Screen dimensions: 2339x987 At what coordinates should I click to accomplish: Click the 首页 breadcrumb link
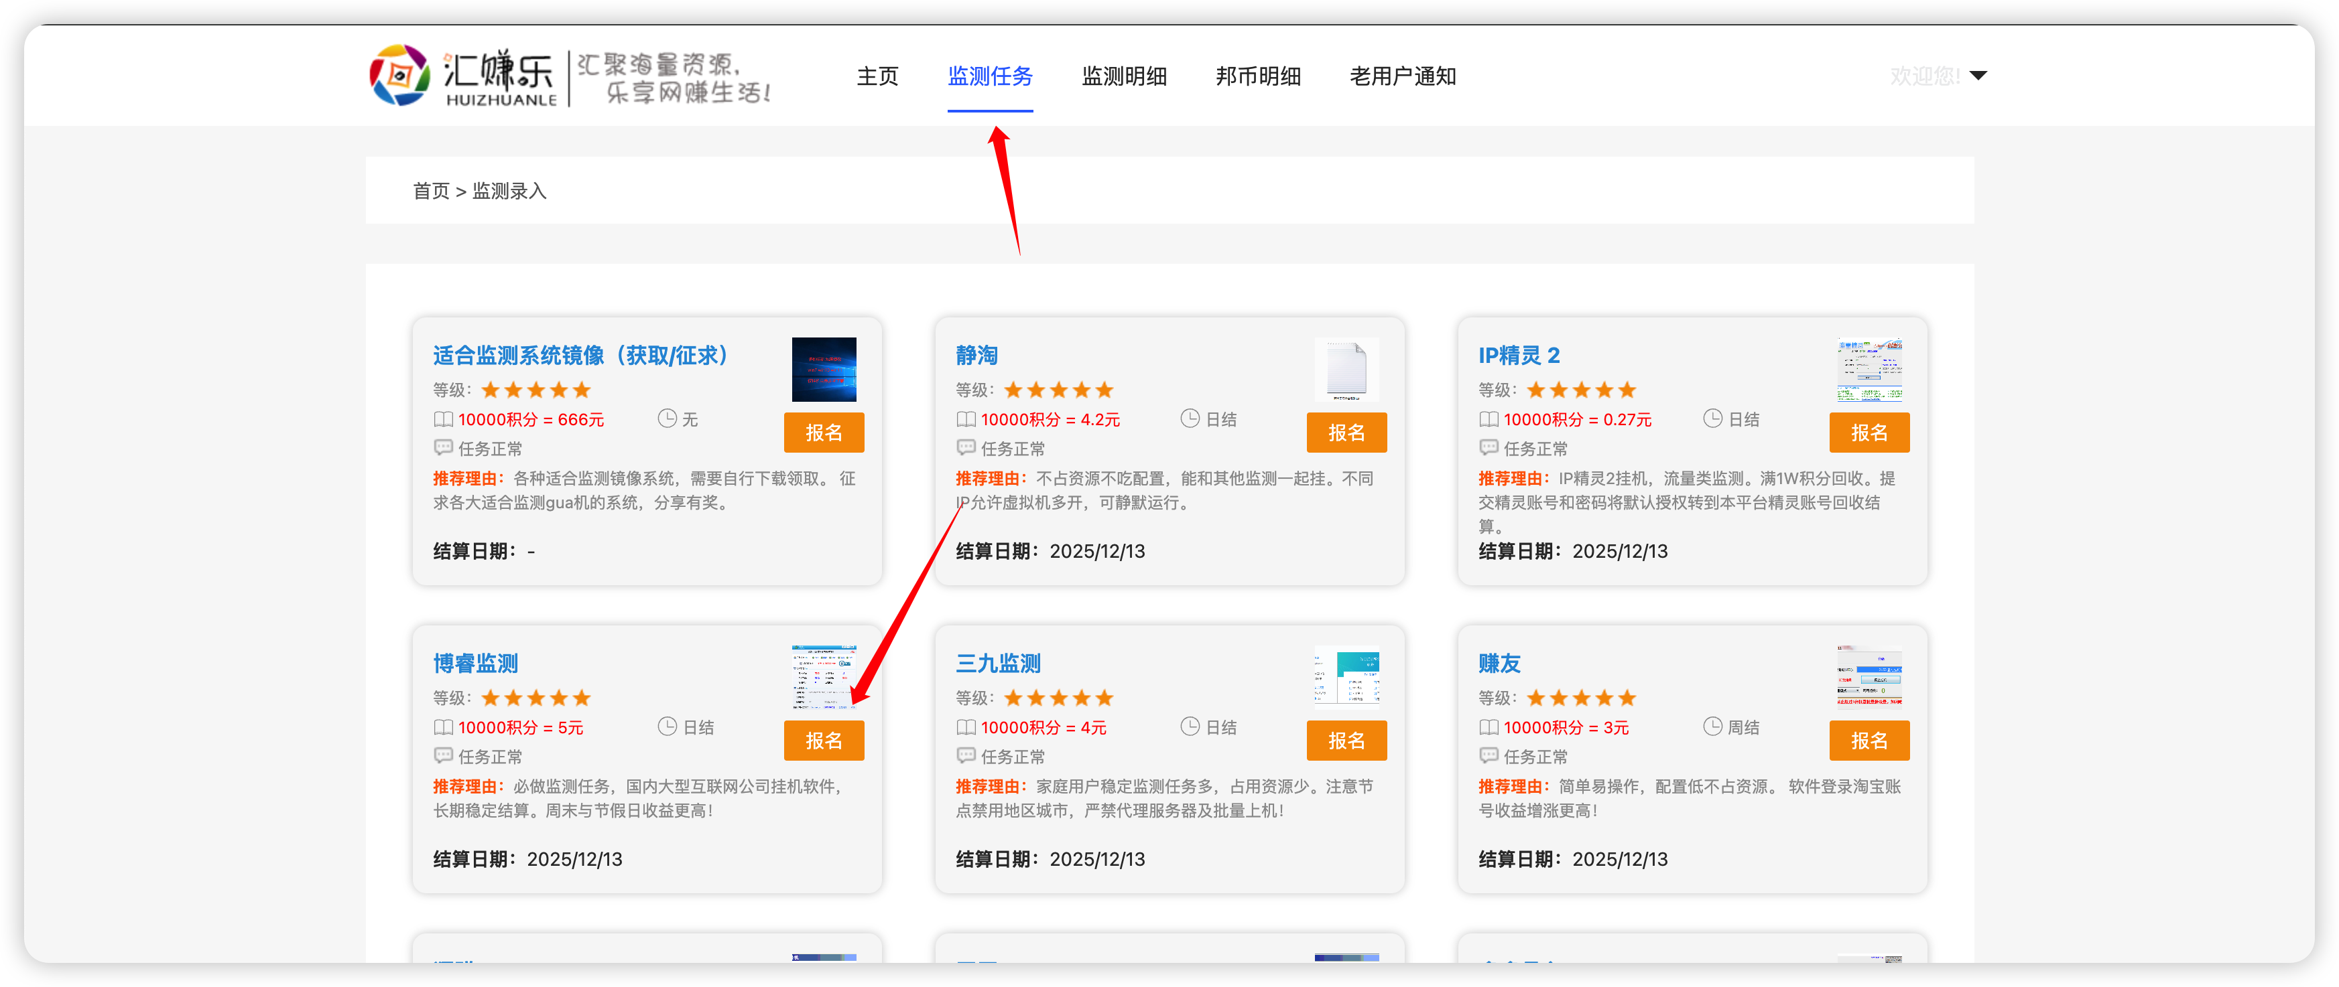pyautogui.click(x=430, y=192)
